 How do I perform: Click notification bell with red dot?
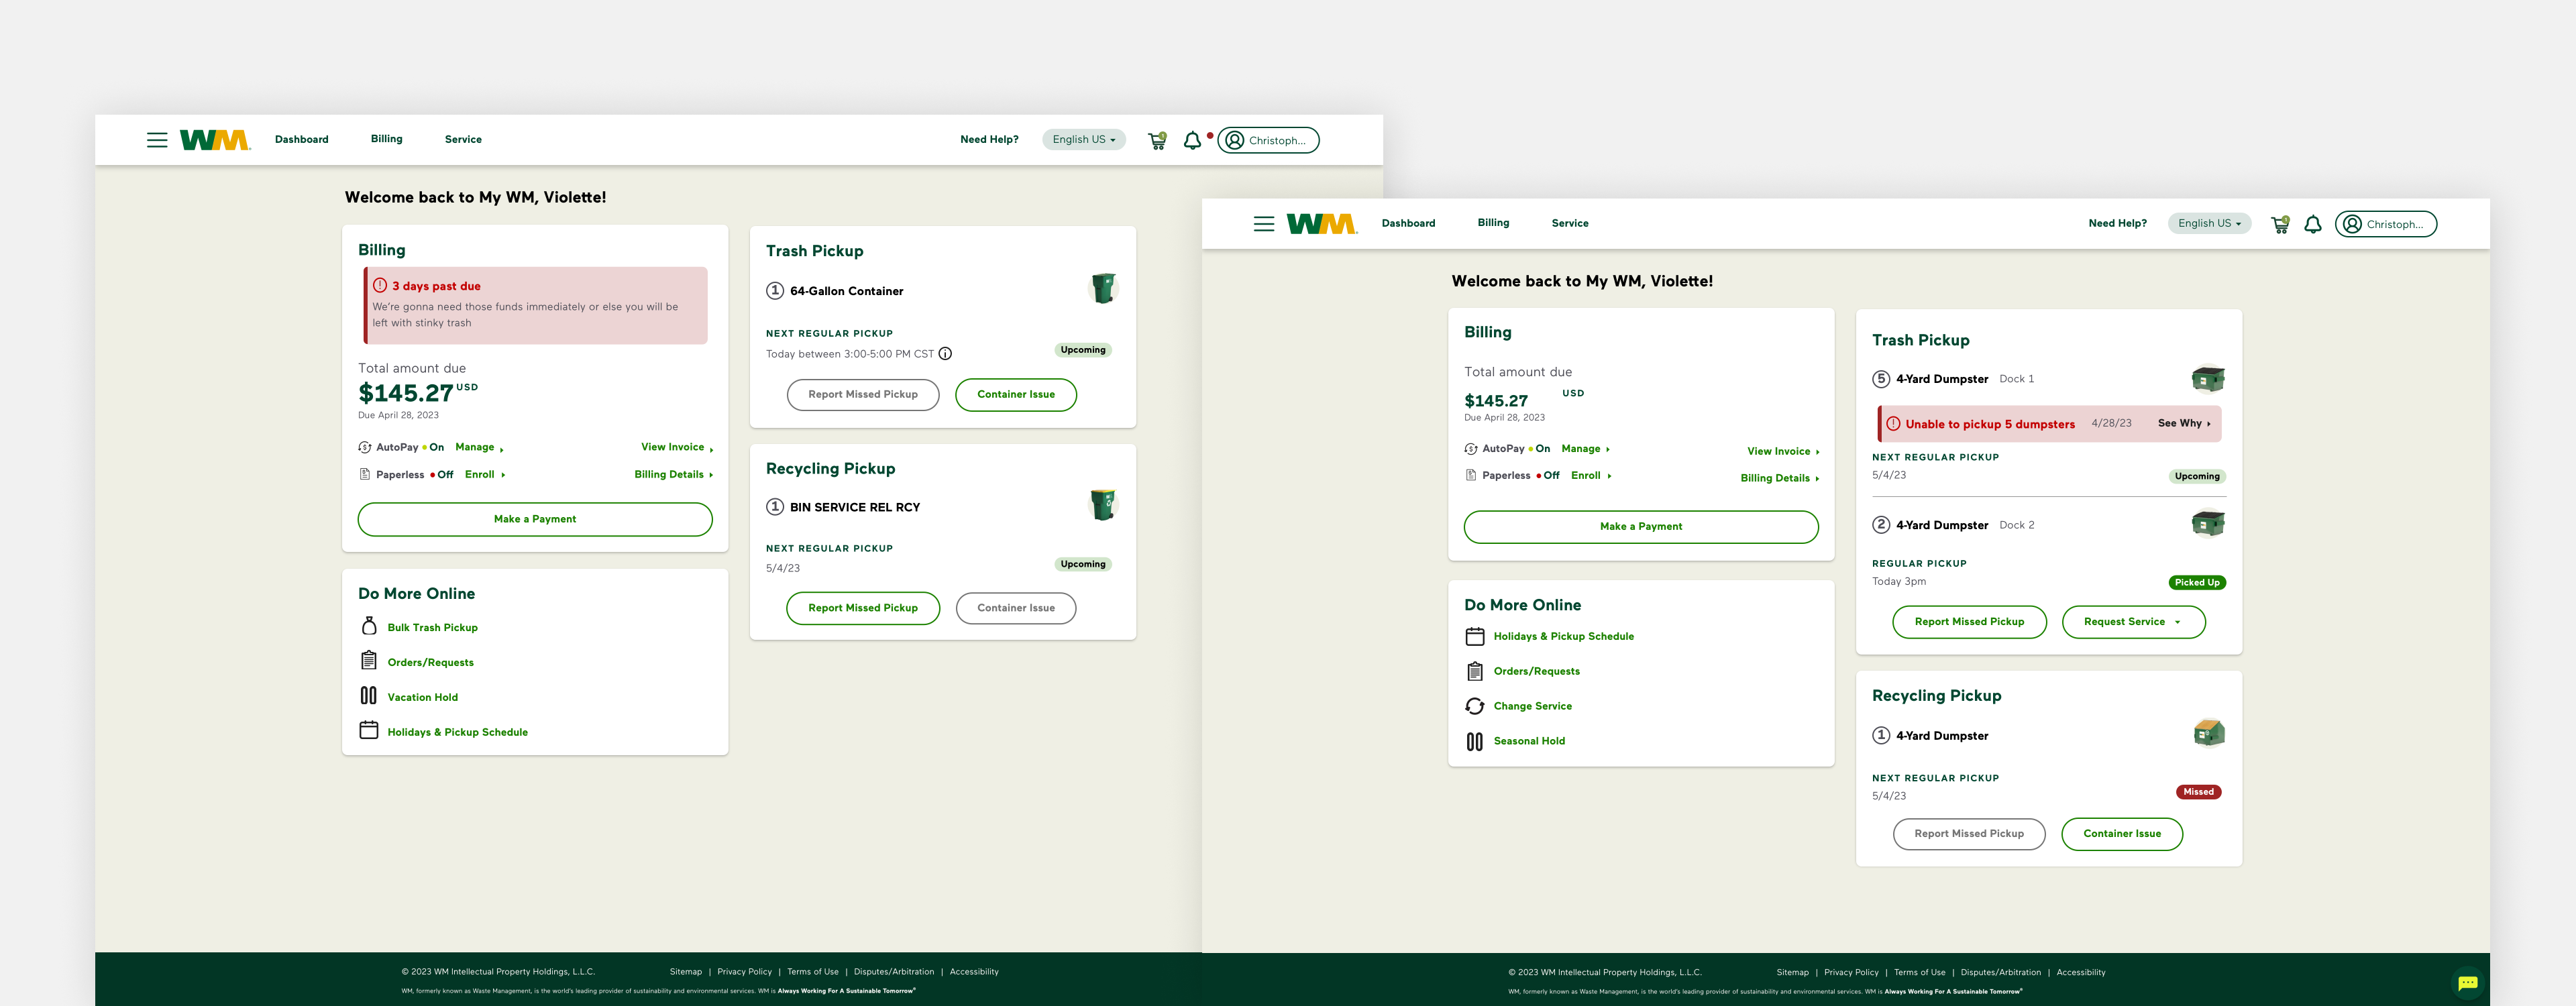click(x=1193, y=140)
